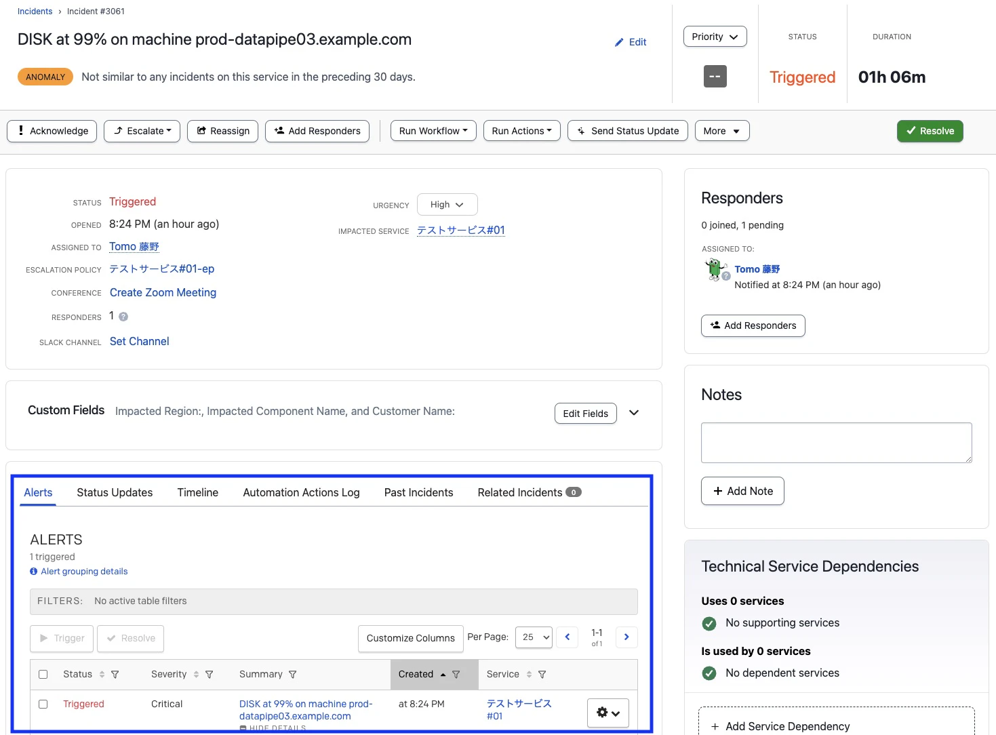Filter alerts by Summary column funnel
The width and height of the screenshot is (996, 735).
click(293, 675)
